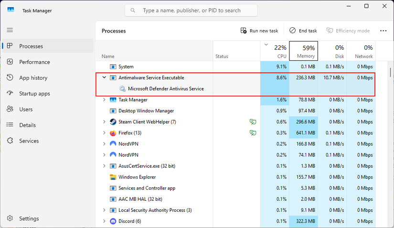Open the Performance page icon
394x228 pixels.
pos(10,62)
